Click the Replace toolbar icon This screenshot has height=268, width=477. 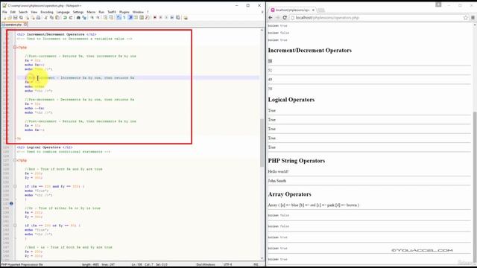[x=84, y=18]
